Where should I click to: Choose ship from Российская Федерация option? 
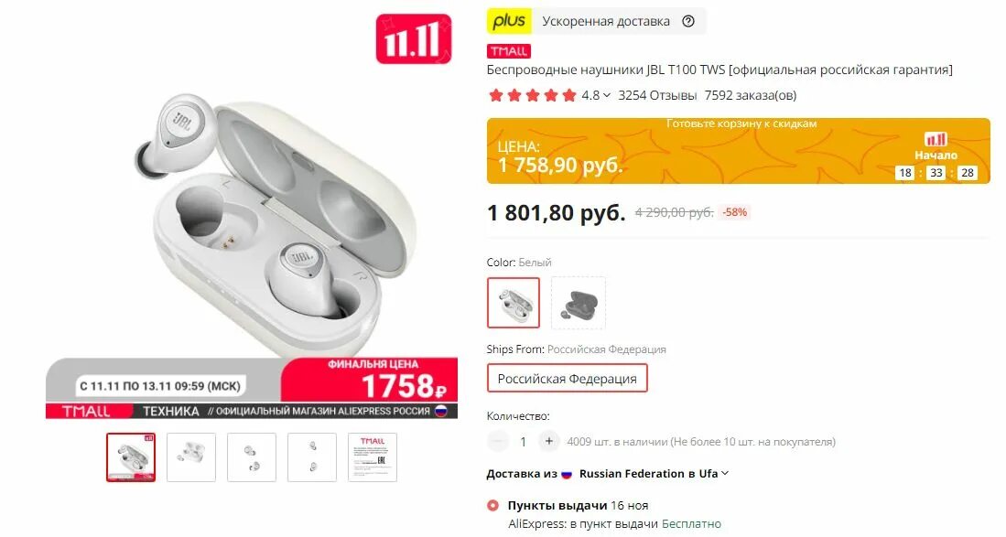568,379
